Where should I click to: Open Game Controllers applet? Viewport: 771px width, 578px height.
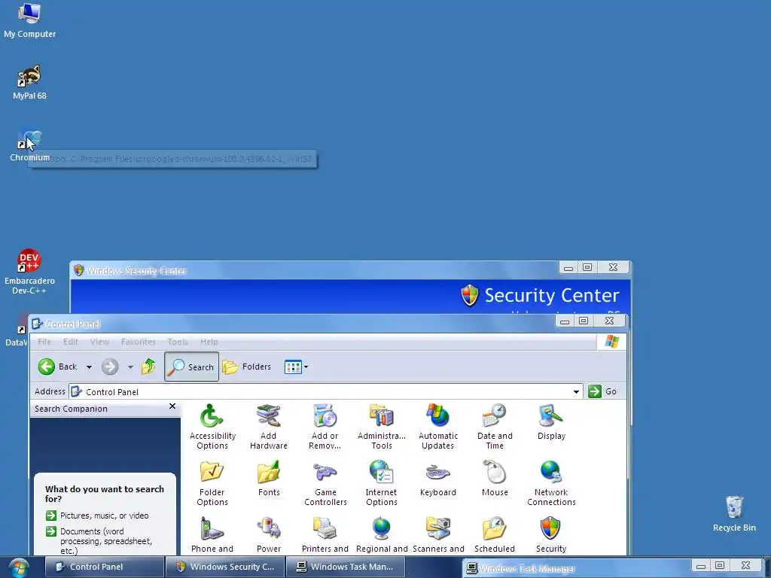325,482
